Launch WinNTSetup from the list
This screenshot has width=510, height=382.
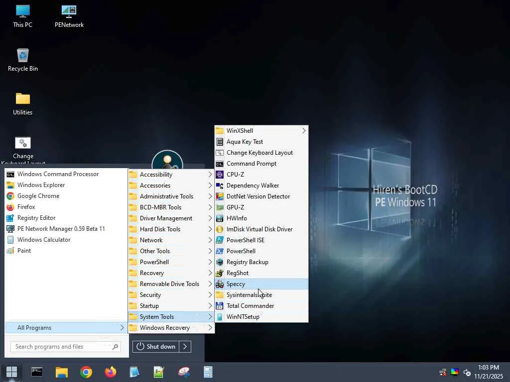tap(261, 317)
